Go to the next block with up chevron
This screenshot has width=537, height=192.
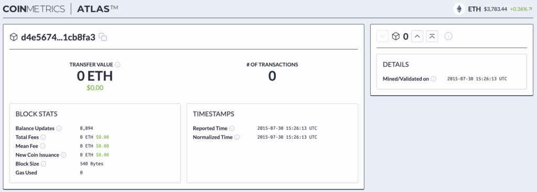point(417,36)
